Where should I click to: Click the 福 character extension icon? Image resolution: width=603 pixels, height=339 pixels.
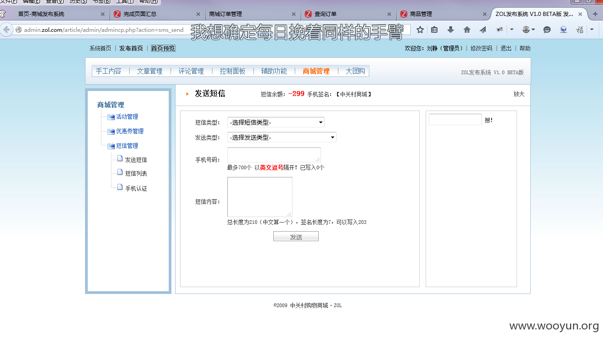click(580, 30)
